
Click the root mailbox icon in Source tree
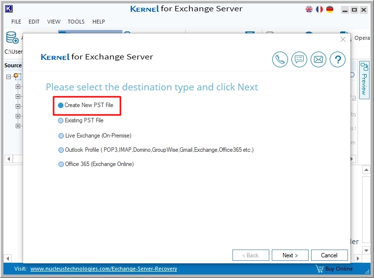tap(17, 77)
